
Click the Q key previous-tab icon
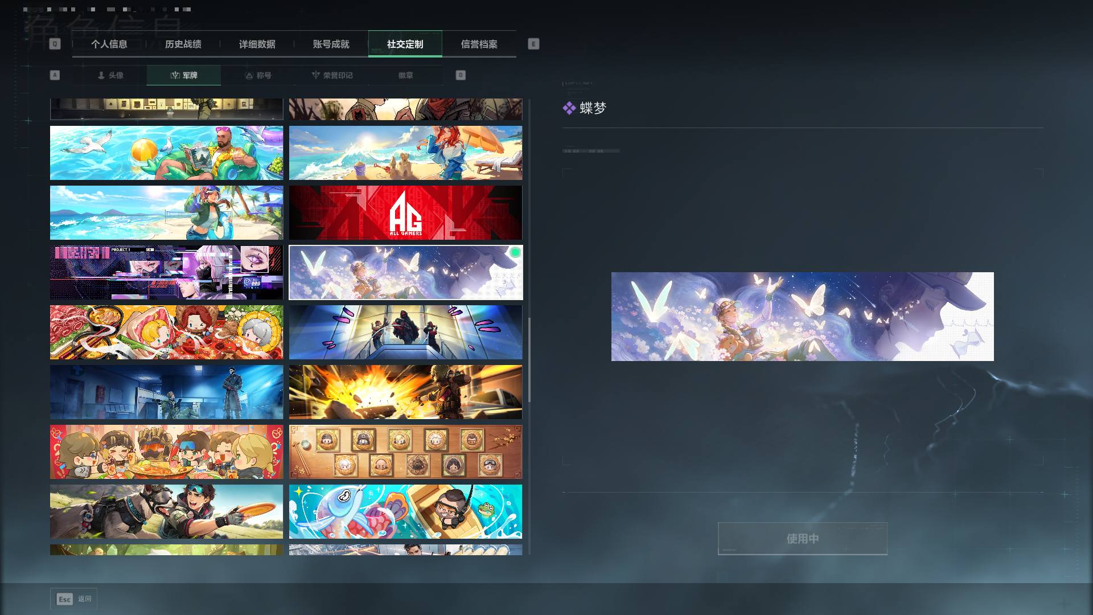(x=55, y=44)
